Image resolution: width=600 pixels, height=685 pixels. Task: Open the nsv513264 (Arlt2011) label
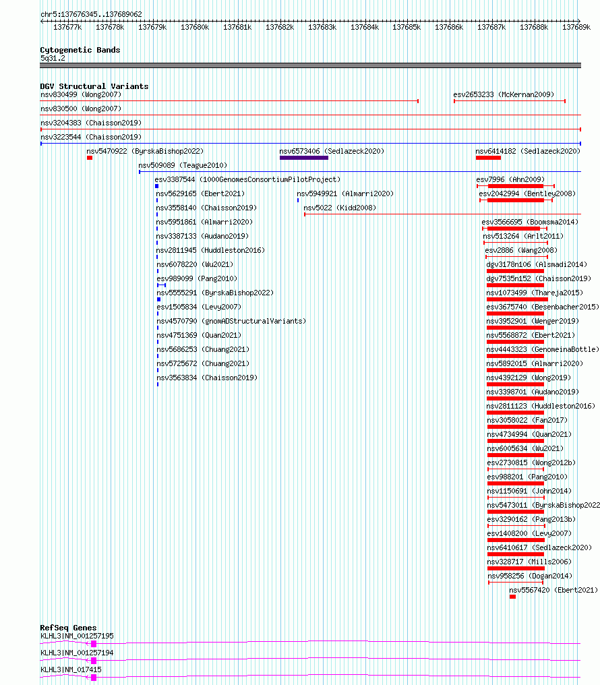tap(523, 236)
